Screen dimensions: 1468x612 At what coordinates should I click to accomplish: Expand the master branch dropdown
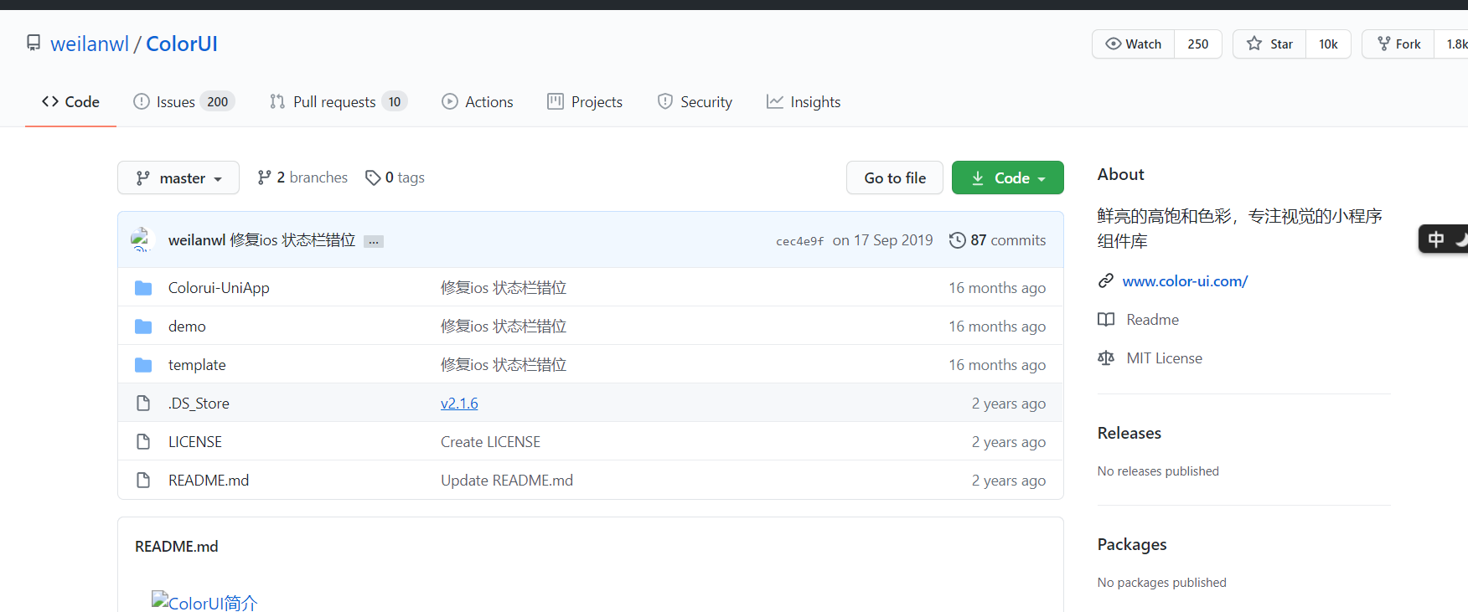coord(178,177)
